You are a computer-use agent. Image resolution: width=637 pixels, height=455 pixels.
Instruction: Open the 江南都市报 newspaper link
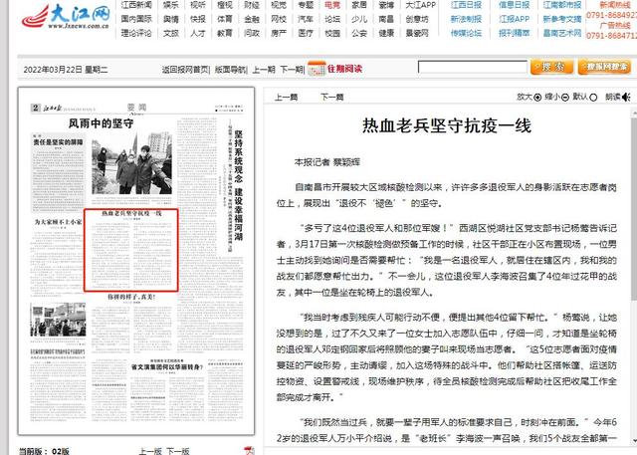click(562, 5)
